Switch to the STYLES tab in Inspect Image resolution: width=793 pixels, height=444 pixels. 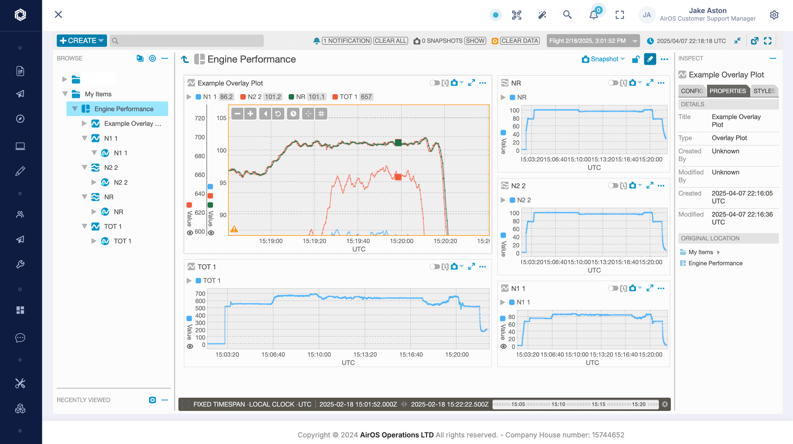pos(764,91)
